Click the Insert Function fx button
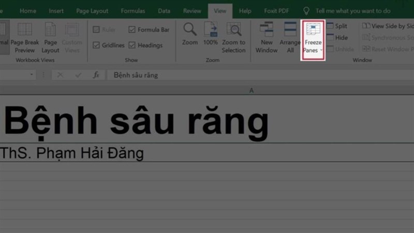Screen dimensions: 414x233 96,75
